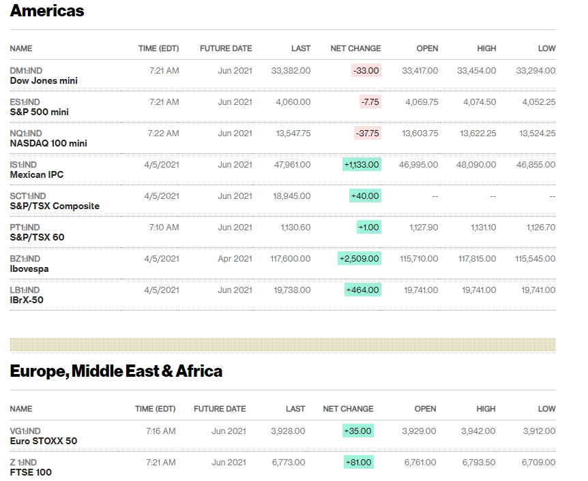Click the Apr 2021 future date for Ibovespa
This screenshot has height=481, width=588.
(235, 259)
